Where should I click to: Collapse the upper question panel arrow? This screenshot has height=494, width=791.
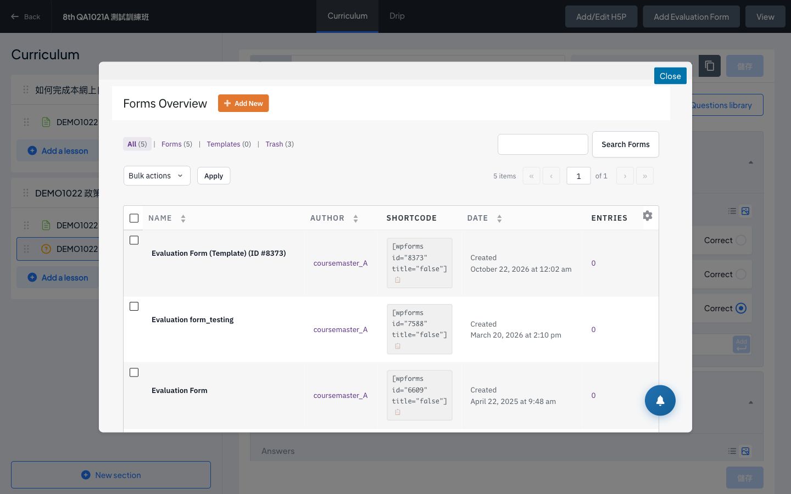click(x=751, y=162)
